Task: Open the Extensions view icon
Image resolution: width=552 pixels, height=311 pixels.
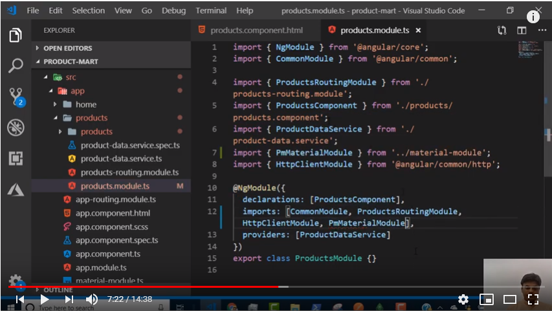Action: 16,158
